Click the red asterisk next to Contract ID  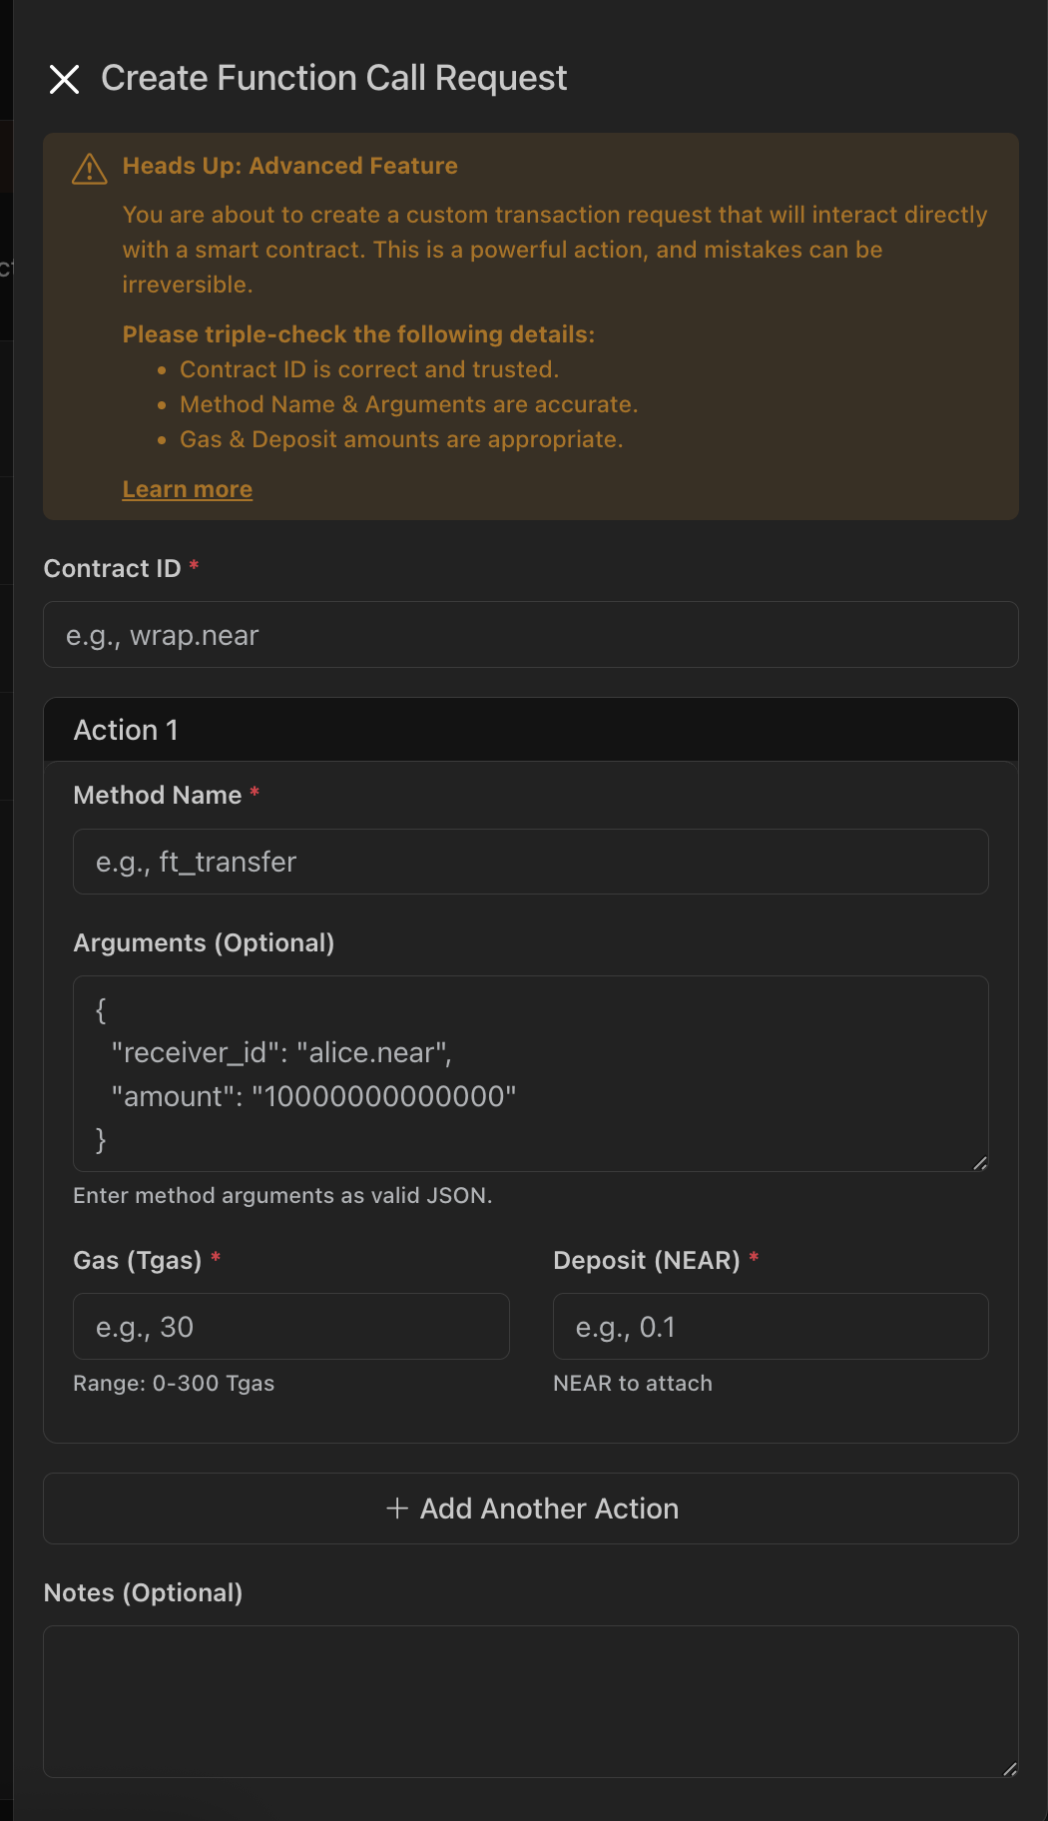194,565
